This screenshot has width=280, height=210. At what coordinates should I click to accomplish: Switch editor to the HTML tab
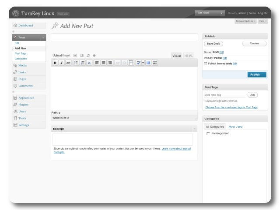tap(189, 56)
